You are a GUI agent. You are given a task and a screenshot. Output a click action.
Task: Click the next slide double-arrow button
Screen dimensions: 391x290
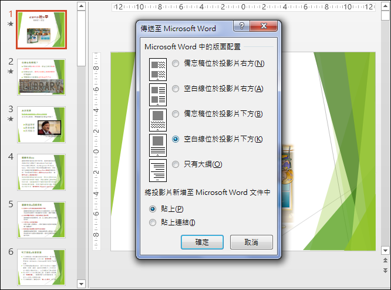click(x=385, y=270)
